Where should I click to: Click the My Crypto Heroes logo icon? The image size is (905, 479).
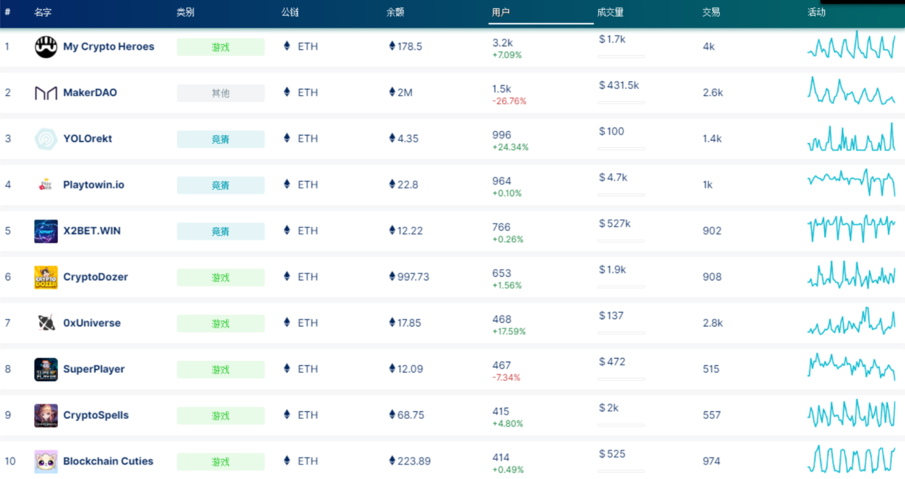click(x=46, y=47)
